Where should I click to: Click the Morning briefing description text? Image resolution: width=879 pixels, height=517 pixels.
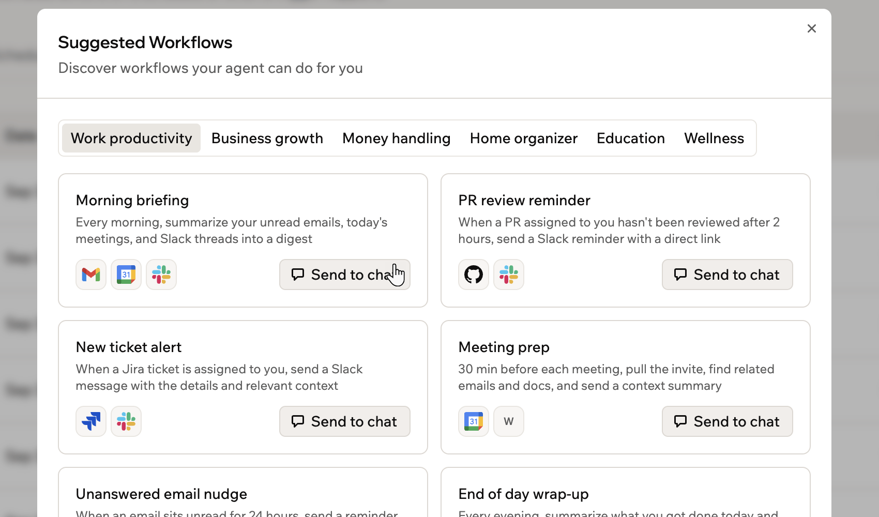tap(232, 231)
